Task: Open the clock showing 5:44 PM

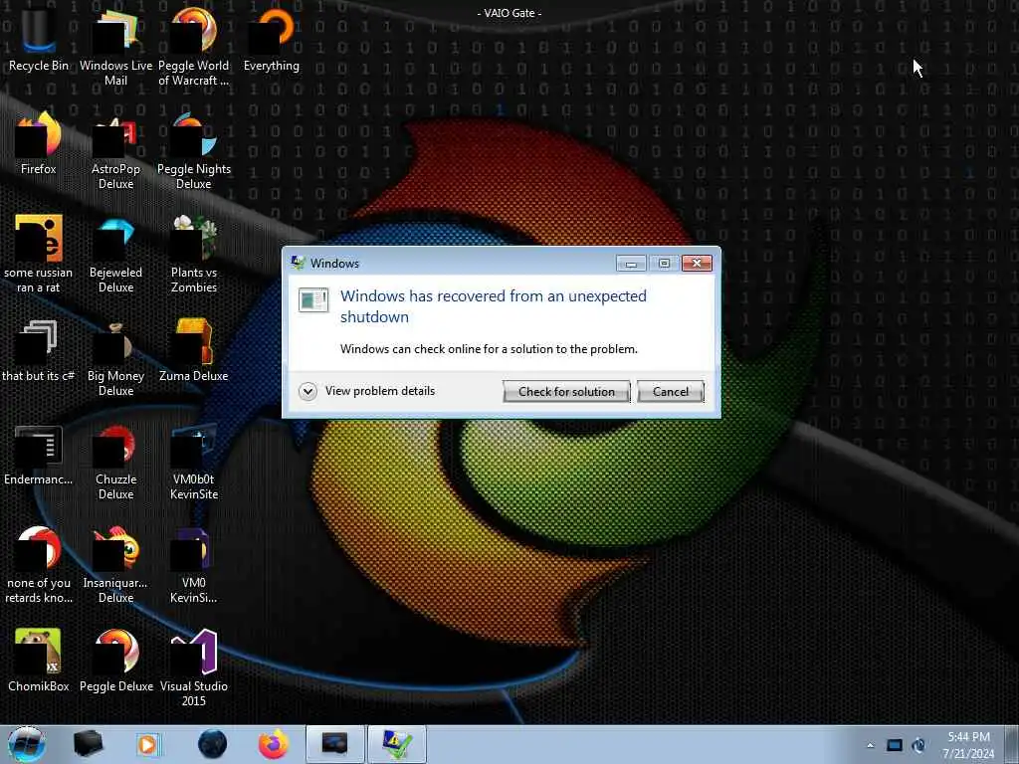Action: (968, 745)
